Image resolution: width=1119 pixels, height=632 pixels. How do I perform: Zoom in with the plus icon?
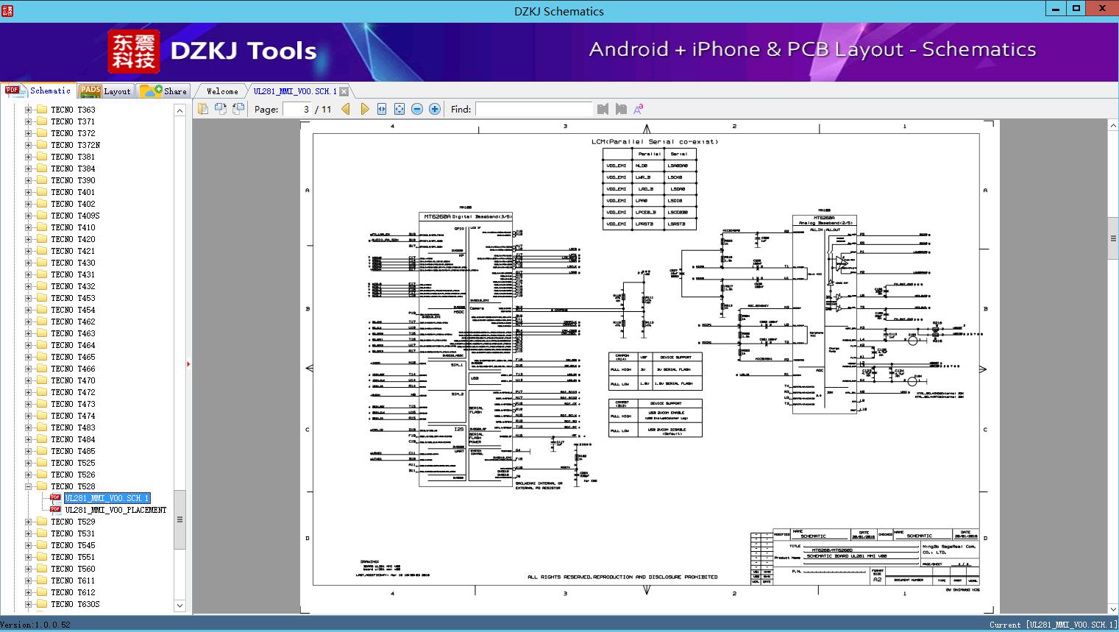[435, 109]
